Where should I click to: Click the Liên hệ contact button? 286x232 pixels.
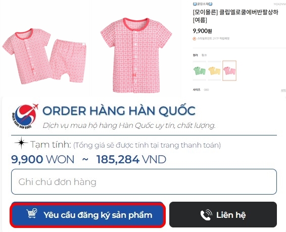pos(223,214)
